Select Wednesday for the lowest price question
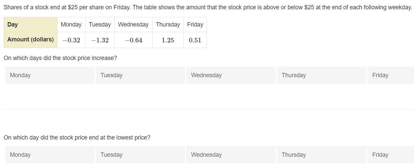The width and height of the screenshot is (414, 168). pyautogui.click(x=231, y=155)
